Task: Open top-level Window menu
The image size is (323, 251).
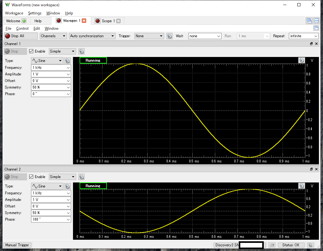Action: 53,13
